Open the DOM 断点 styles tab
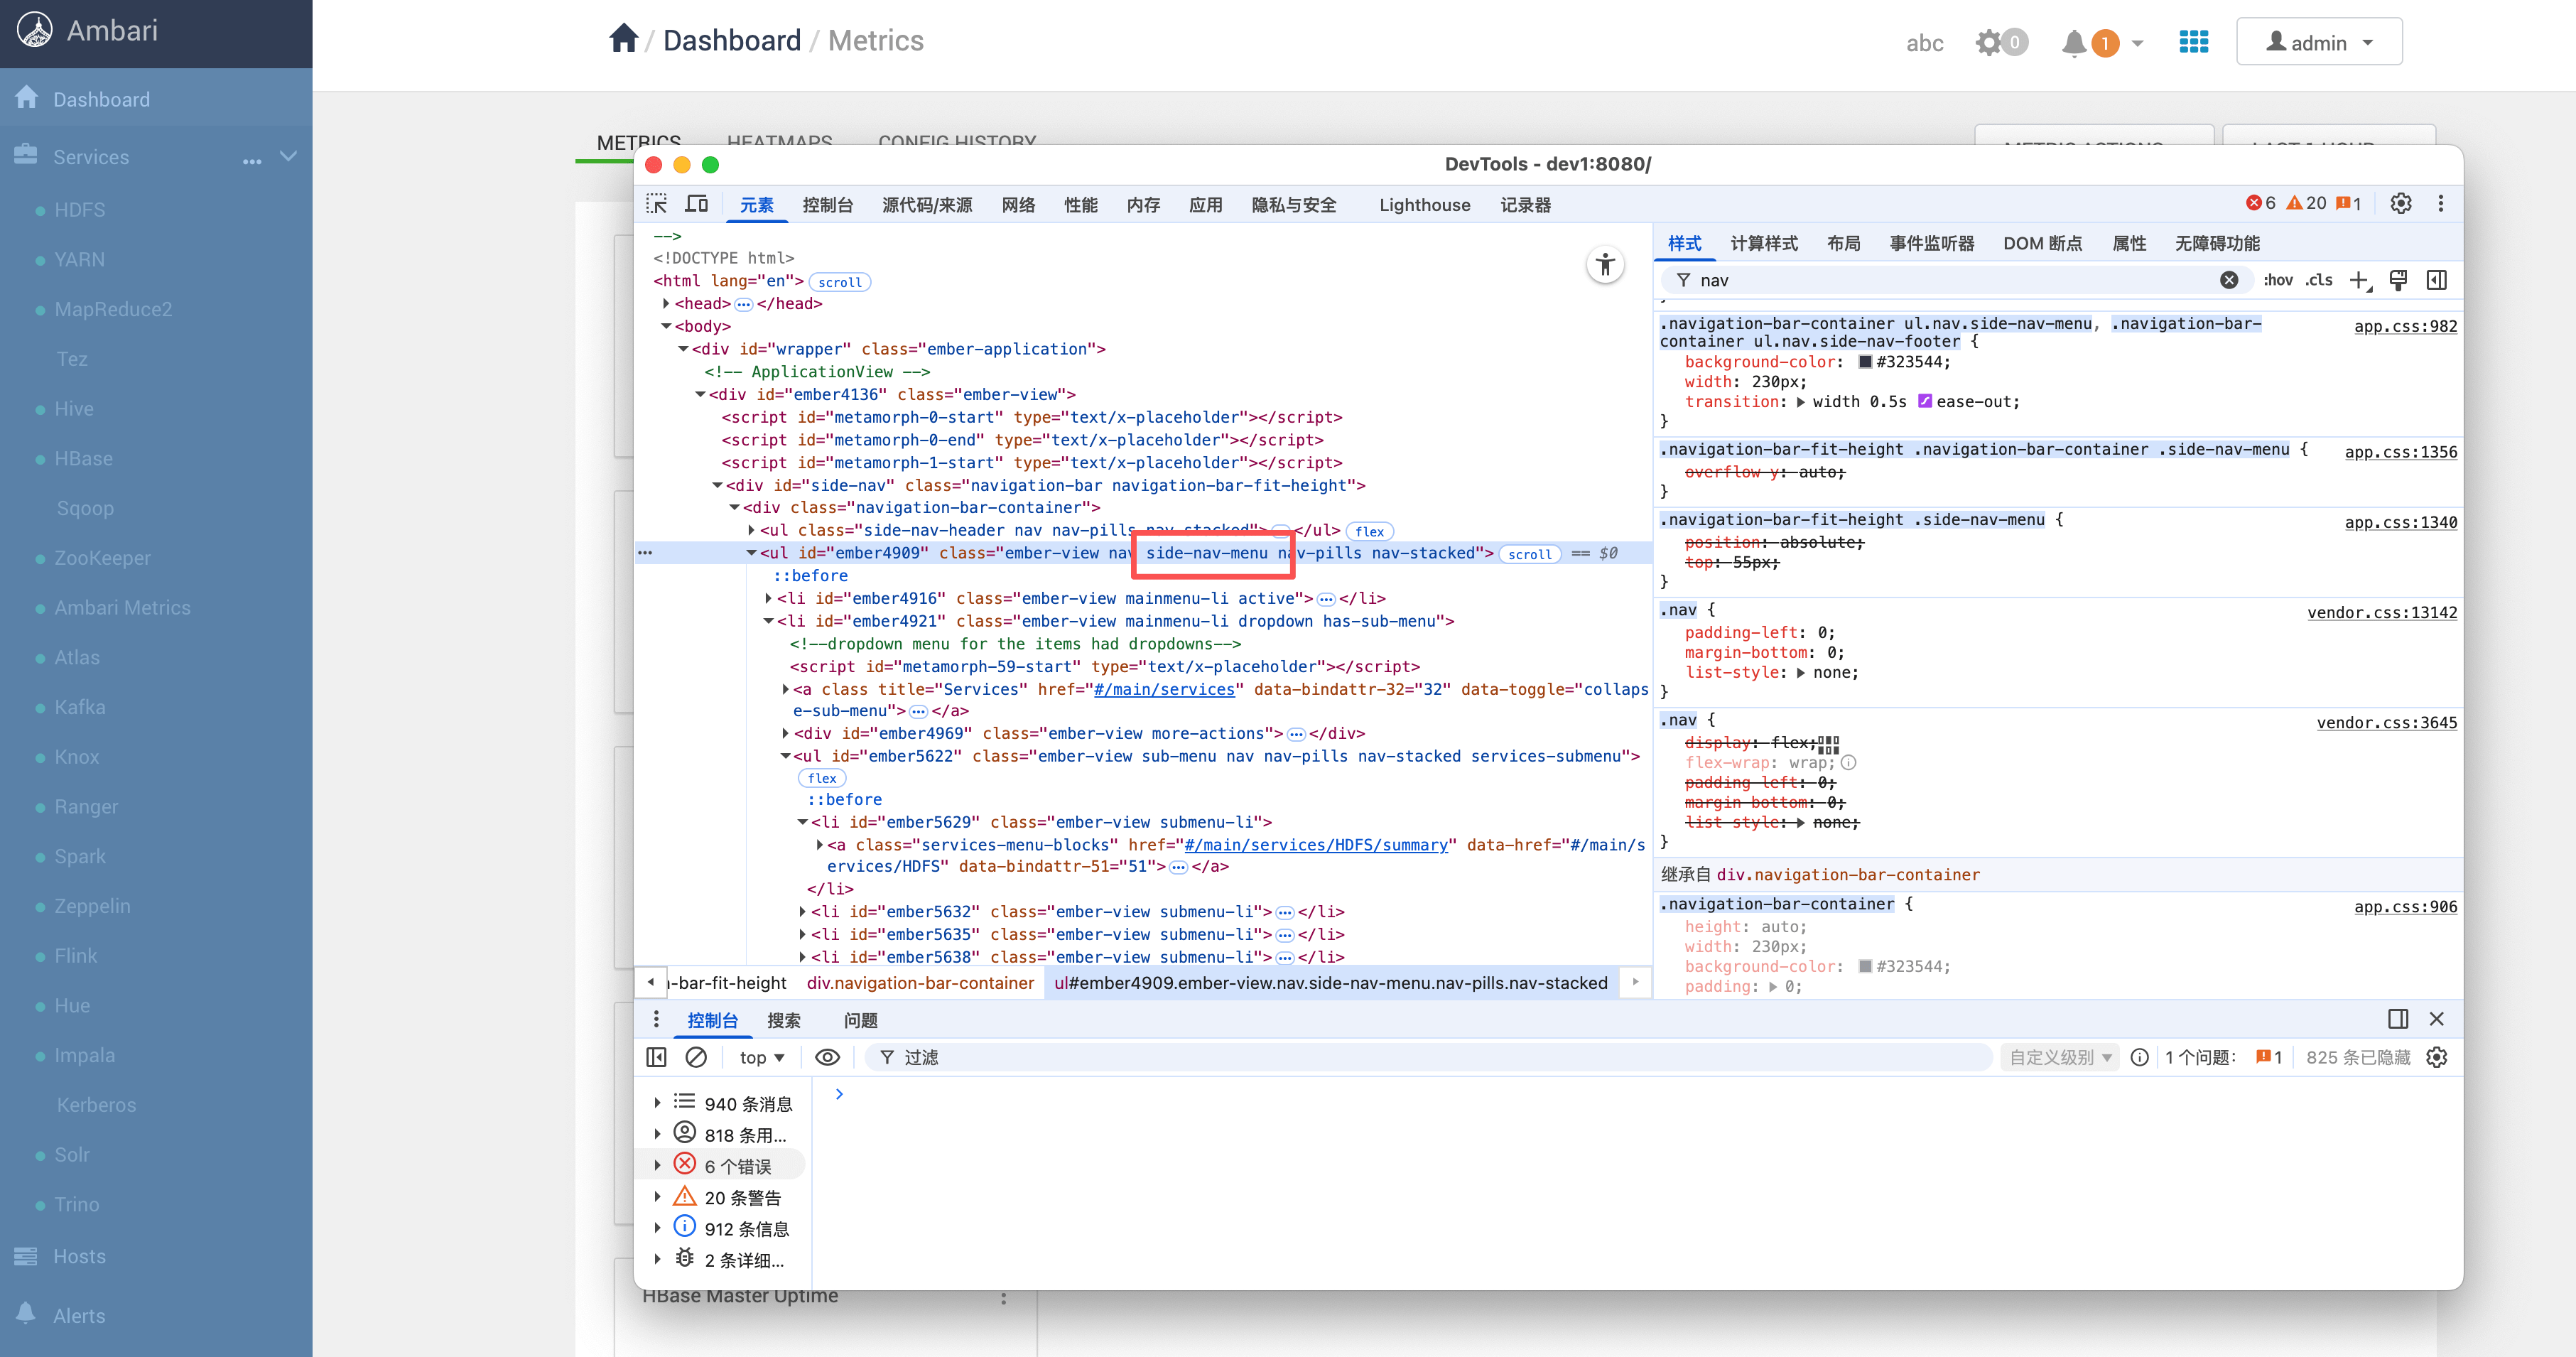This screenshot has height=1357, width=2576. 2042,244
